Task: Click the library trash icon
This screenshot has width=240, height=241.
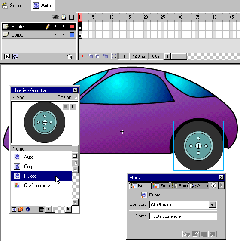Action: 41,209
